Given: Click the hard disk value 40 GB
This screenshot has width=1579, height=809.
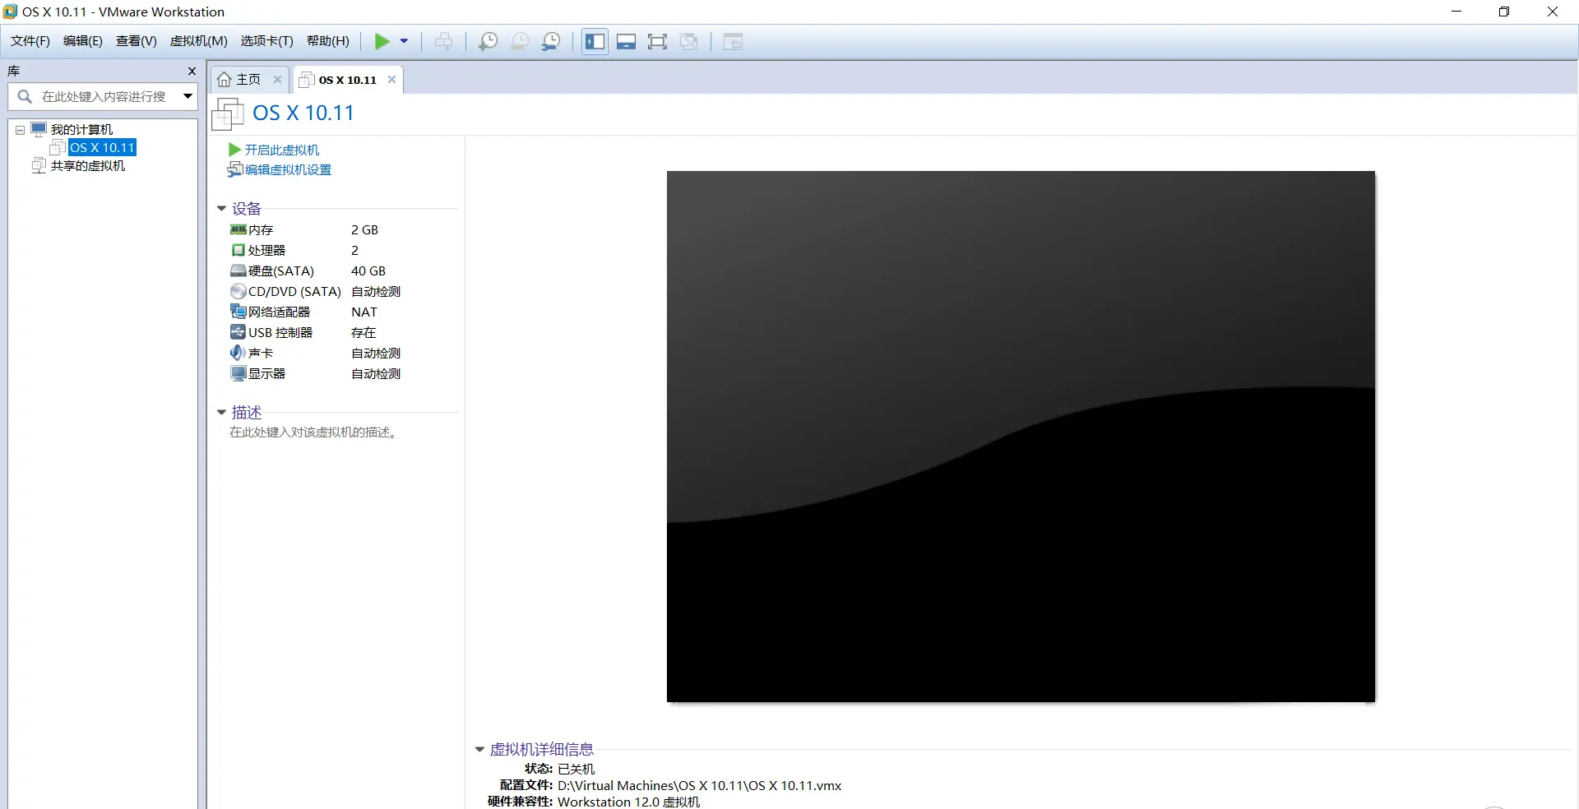Looking at the screenshot, I should pos(368,270).
